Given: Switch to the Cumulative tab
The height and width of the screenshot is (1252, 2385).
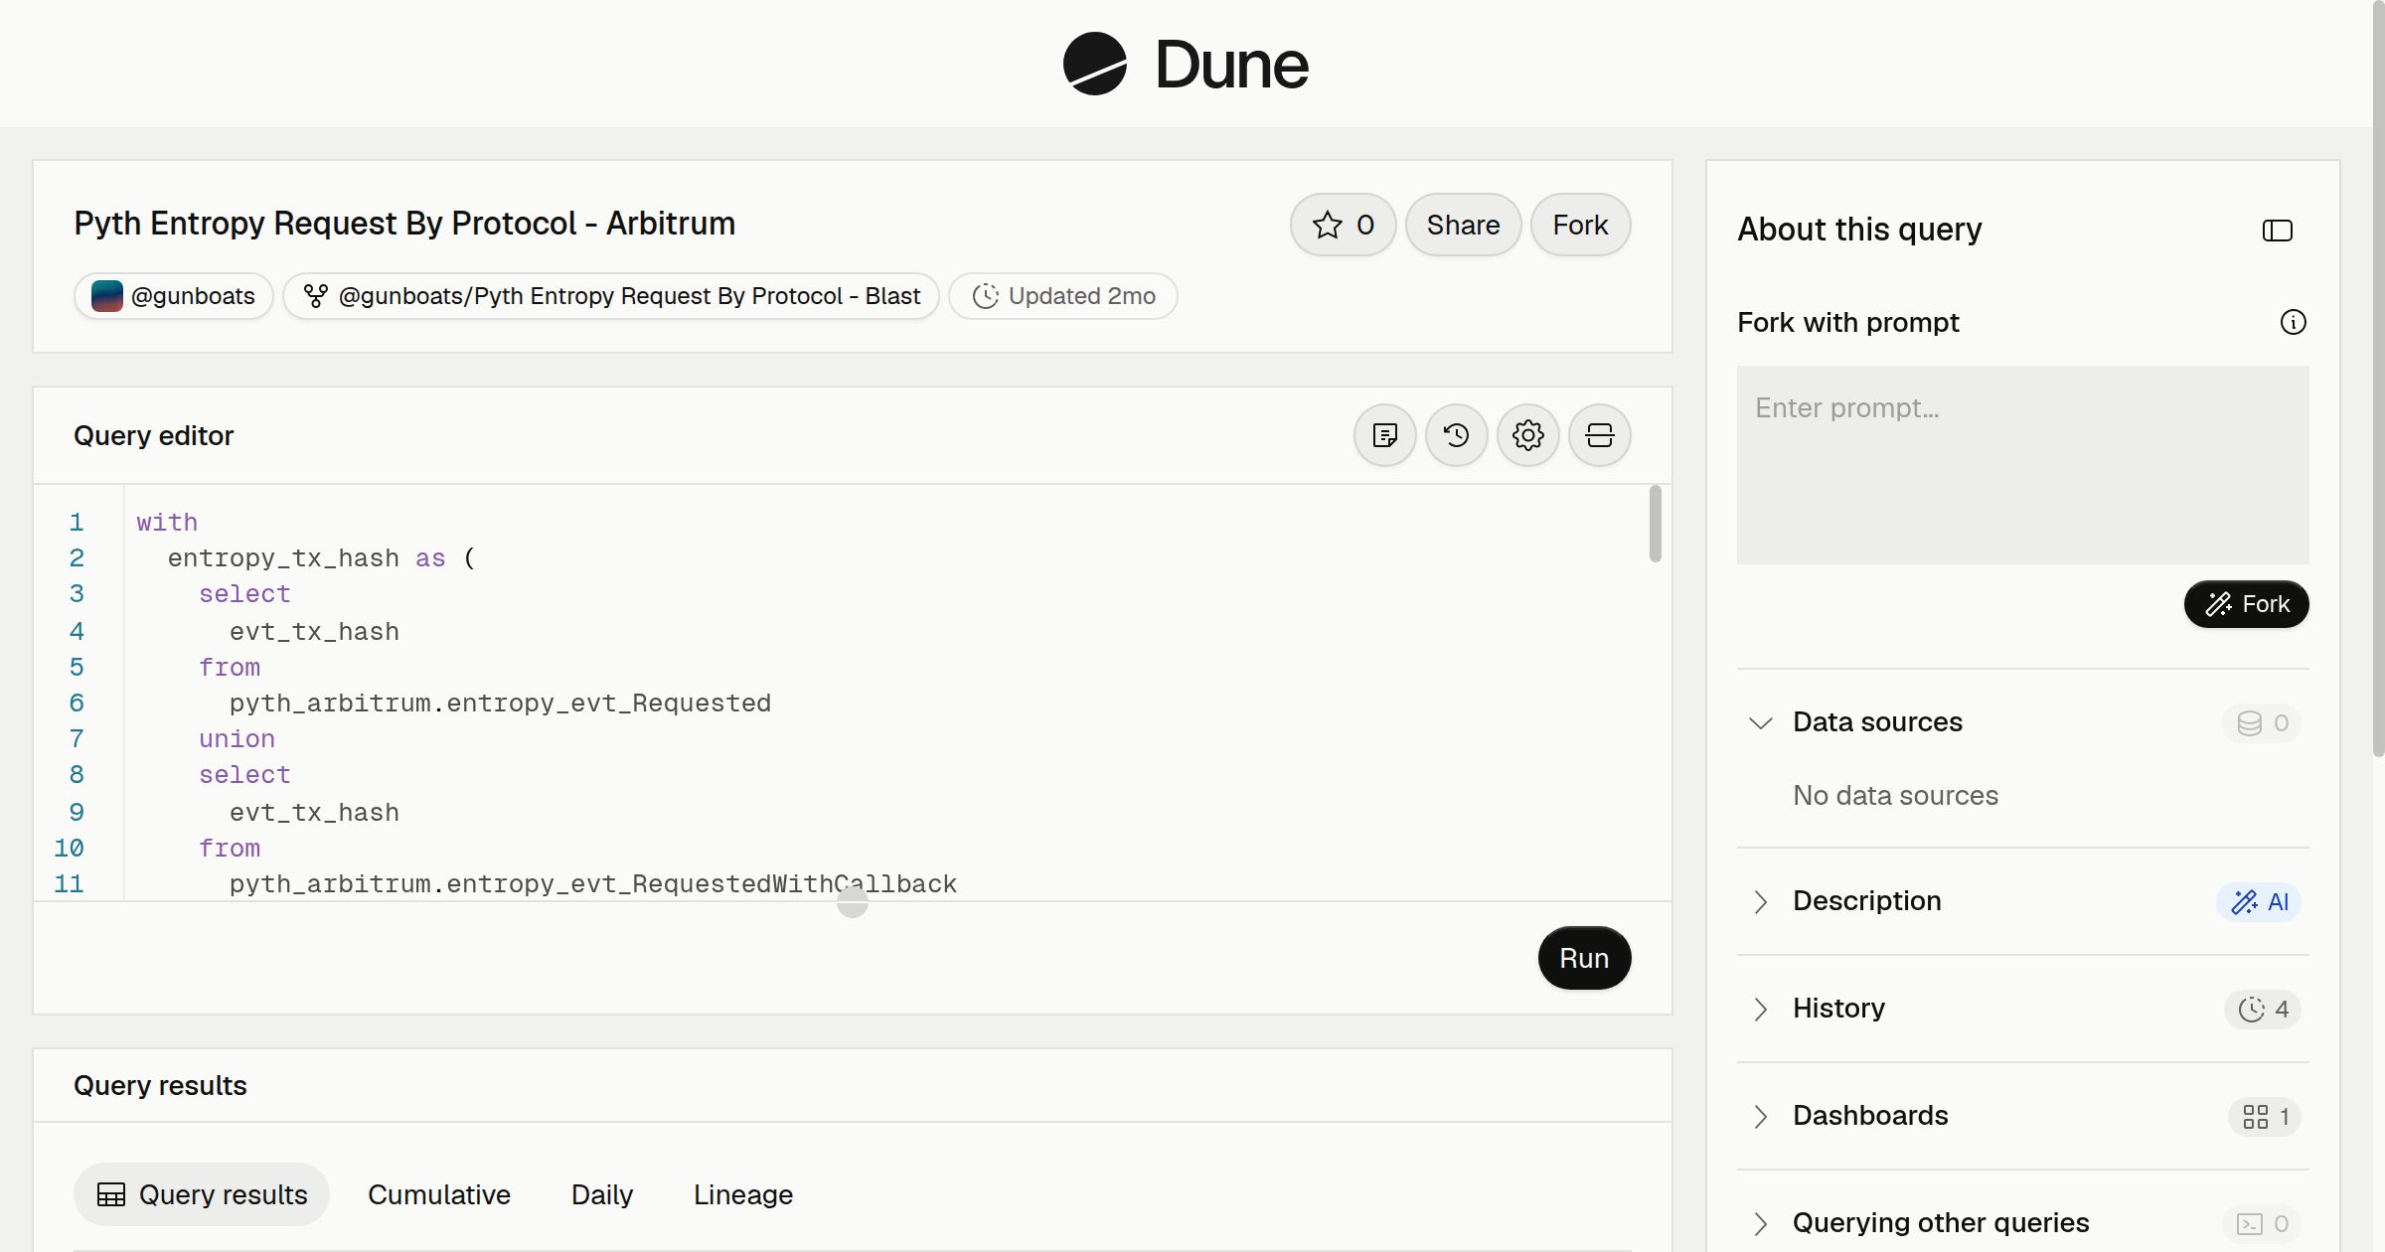Looking at the screenshot, I should pyautogui.click(x=439, y=1194).
